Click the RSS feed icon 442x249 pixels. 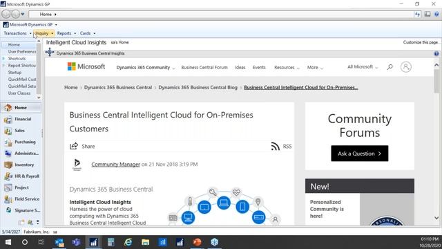(275, 146)
